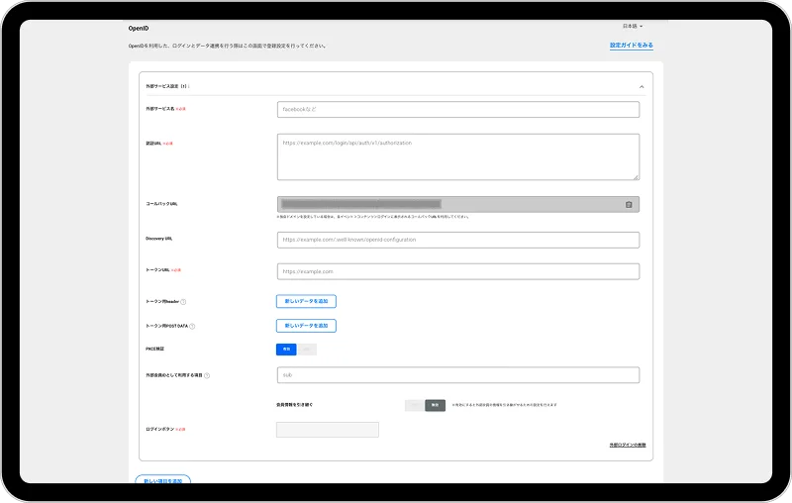Focus the 外部サービス名 input field
This screenshot has height=503, width=792.
[458, 109]
